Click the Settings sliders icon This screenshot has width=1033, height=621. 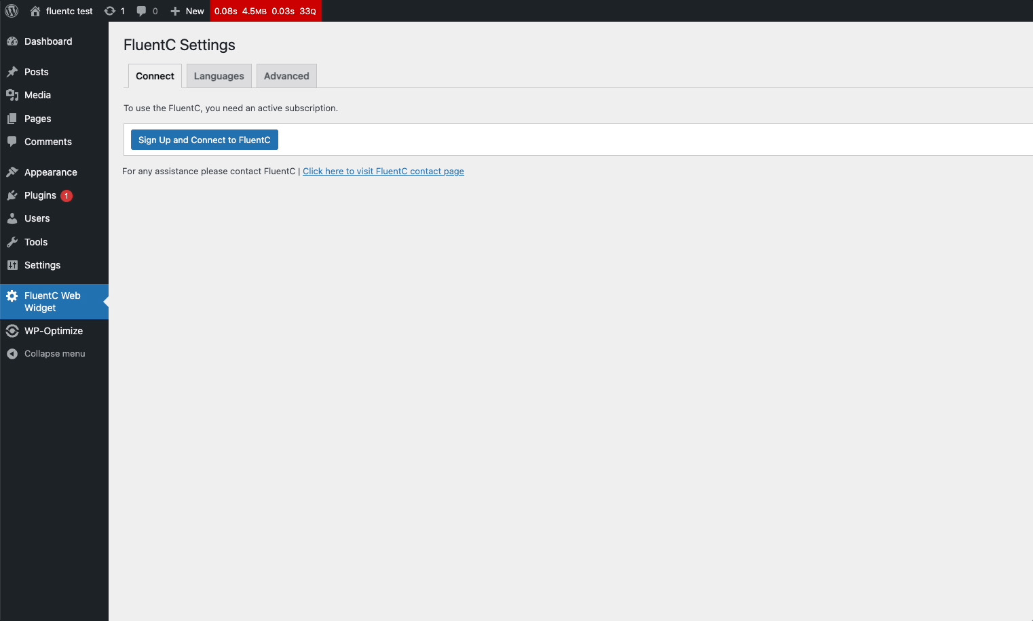pos(12,265)
